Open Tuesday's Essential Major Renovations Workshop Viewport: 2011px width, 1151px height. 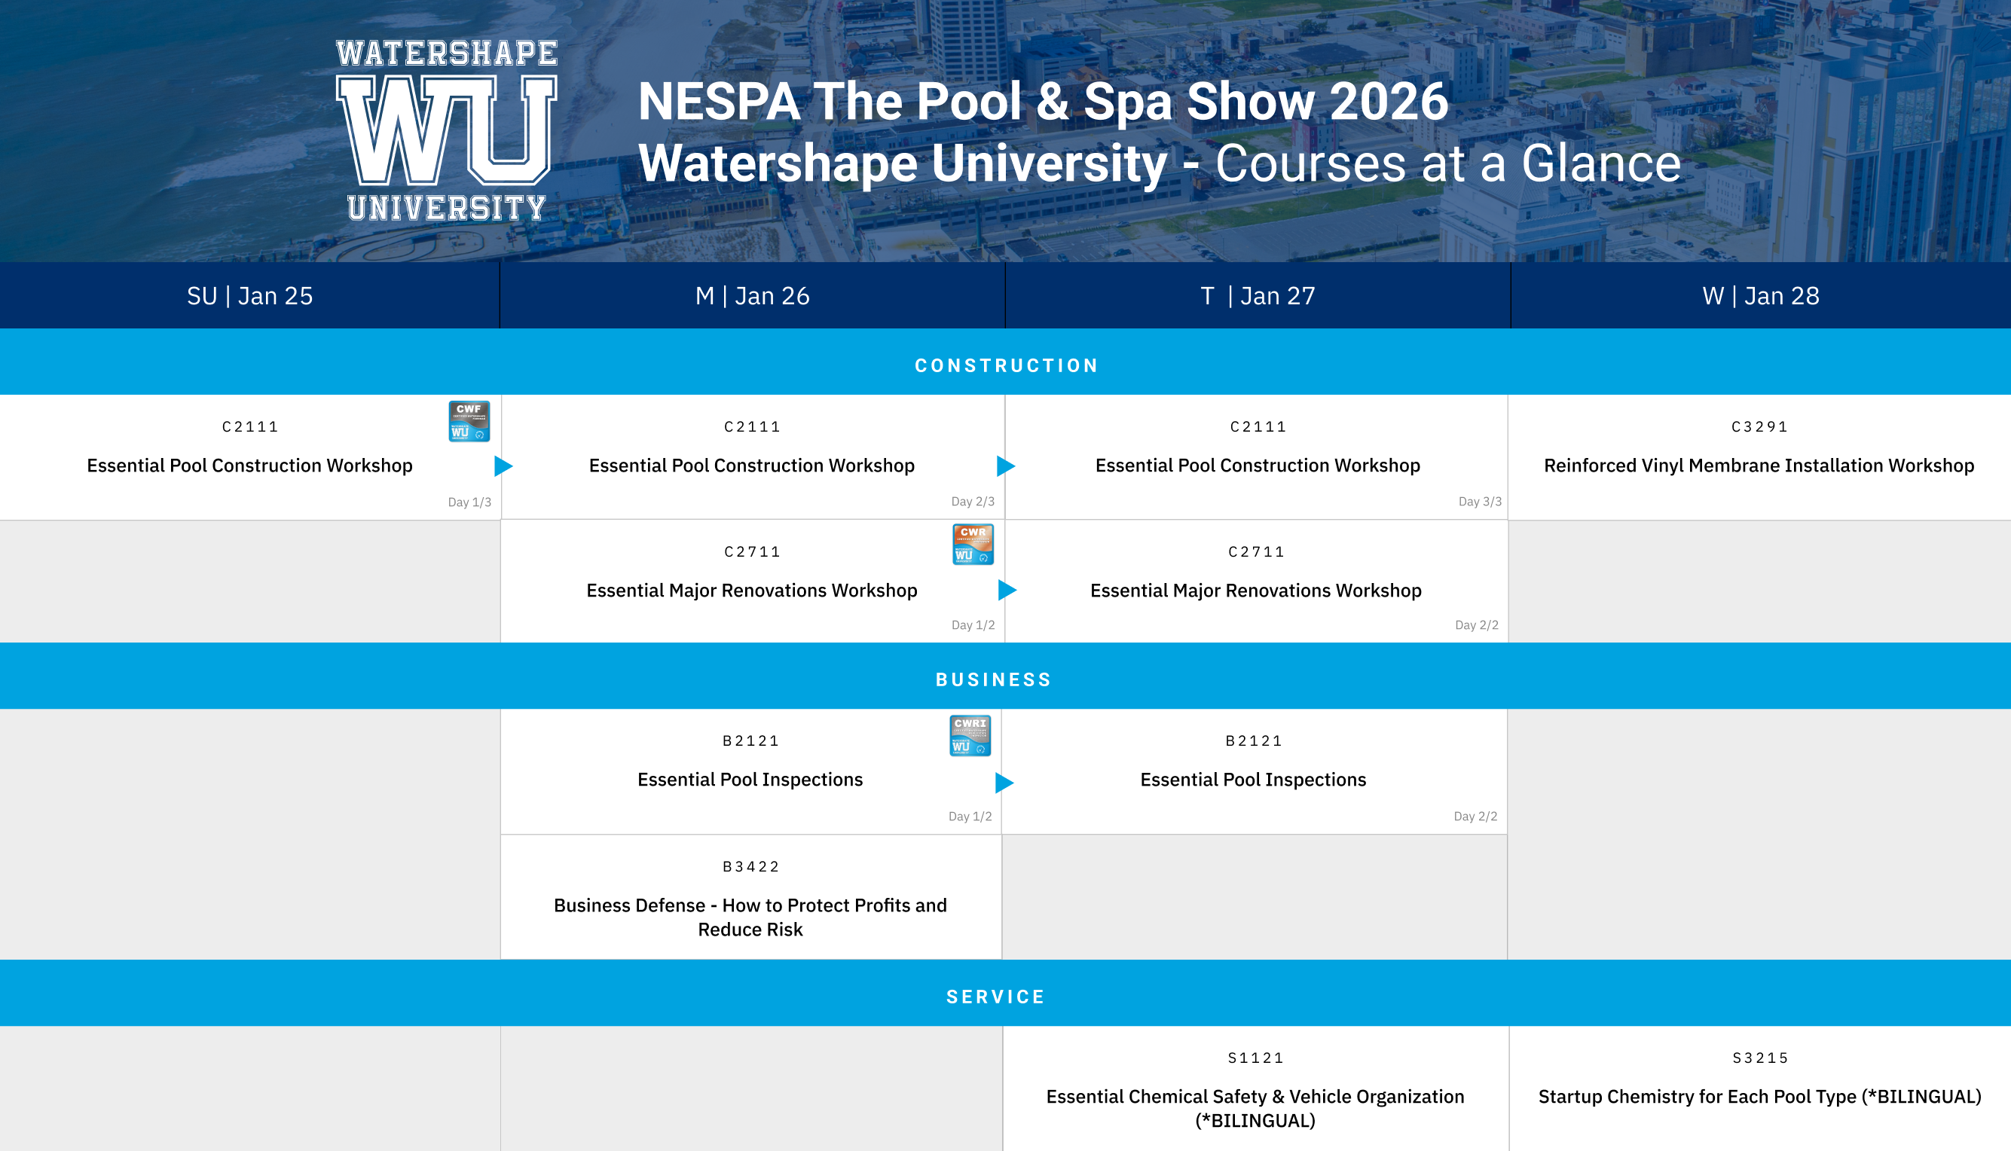pyautogui.click(x=1255, y=591)
